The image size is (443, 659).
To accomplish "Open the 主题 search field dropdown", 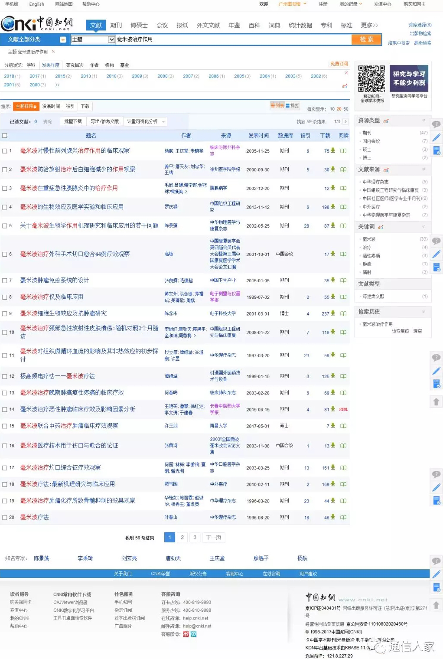I will point(93,39).
